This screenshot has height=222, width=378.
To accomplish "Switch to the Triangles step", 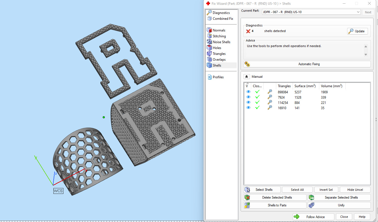I will click(x=217, y=54).
